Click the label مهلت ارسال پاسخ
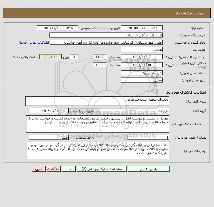The image size is (214, 207). [x=193, y=57]
